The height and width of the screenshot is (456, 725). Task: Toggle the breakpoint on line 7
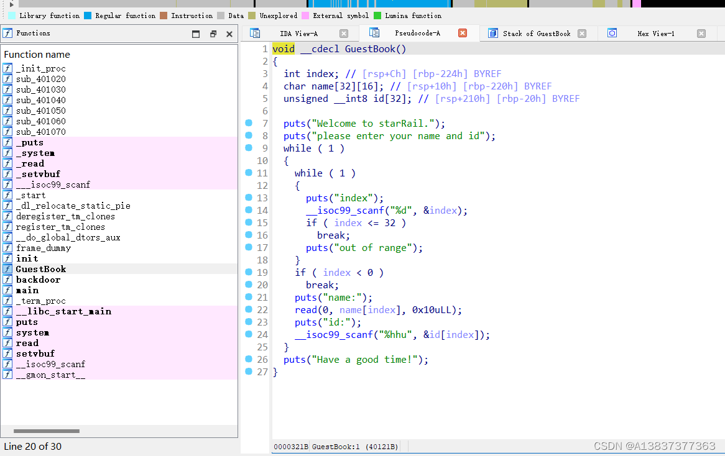[249, 124]
